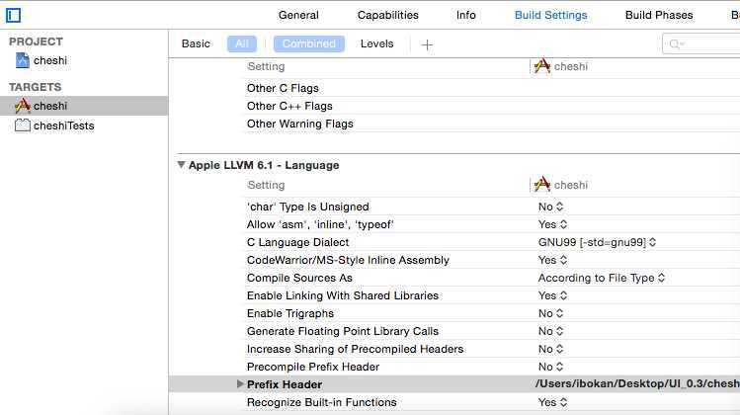Collapse the Apple LLVM 6.1 - Language section
740x415 pixels.
181,165
